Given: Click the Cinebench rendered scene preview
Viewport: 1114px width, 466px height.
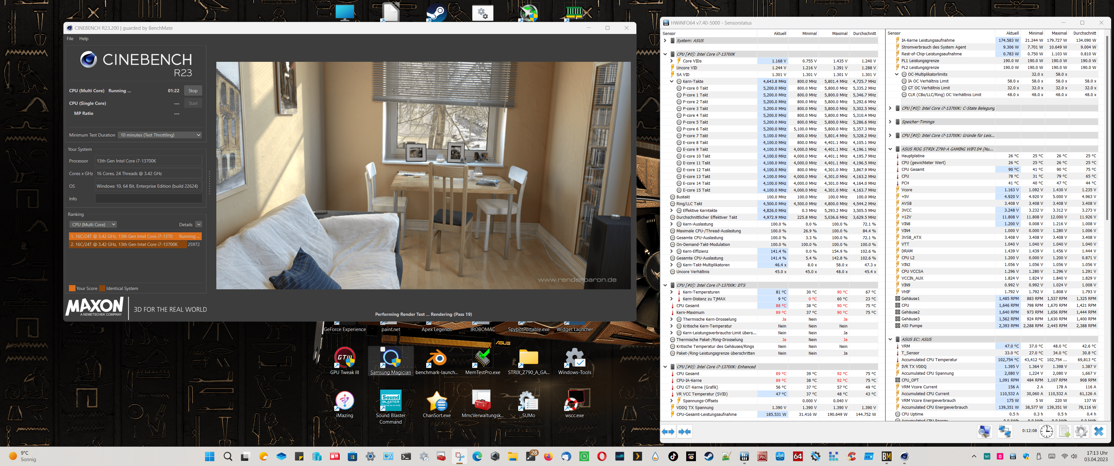Looking at the screenshot, I should pos(423,175).
